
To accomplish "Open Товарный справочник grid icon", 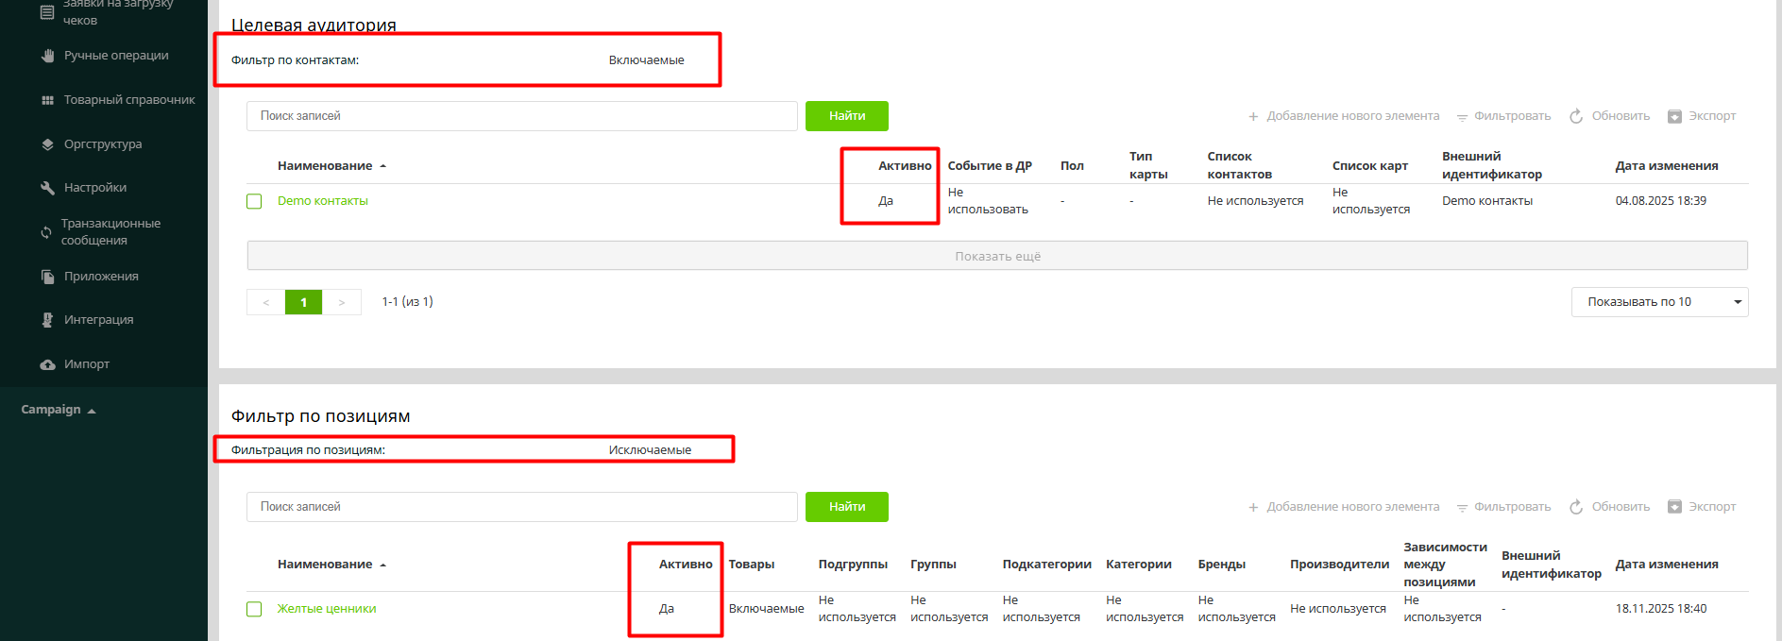I will click(47, 100).
